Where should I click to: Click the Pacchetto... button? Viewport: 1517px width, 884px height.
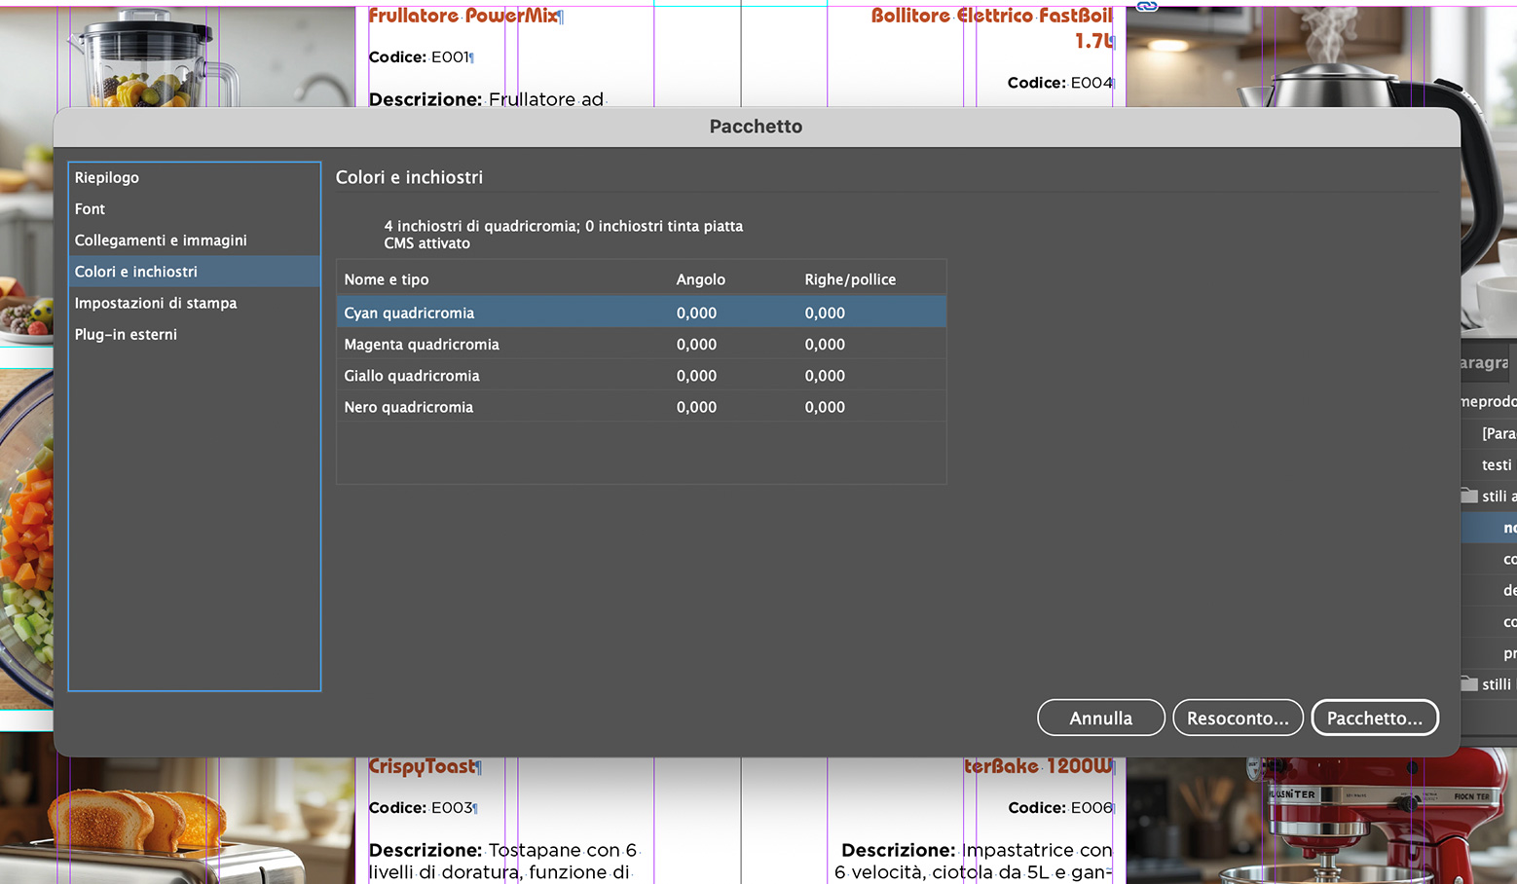[1375, 718]
